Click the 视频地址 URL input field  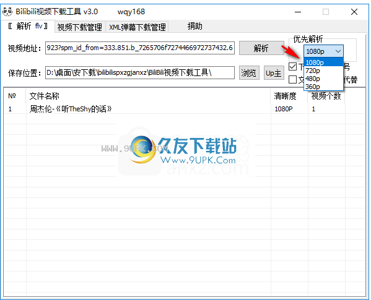[x=140, y=48]
